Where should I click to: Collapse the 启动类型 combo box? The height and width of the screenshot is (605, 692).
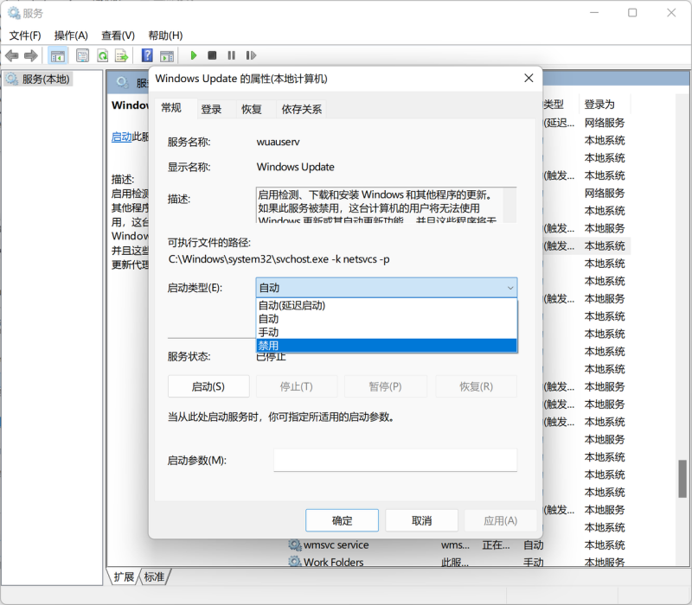387,288
